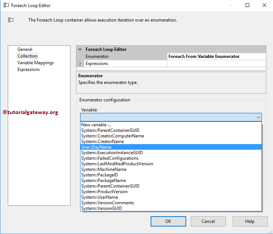This screenshot has width=273, height=234.
Task: Open the Expressions page in left pane
Action: pos(29,69)
